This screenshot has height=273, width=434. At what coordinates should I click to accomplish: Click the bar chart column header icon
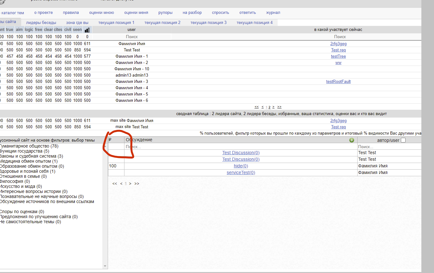(87, 30)
